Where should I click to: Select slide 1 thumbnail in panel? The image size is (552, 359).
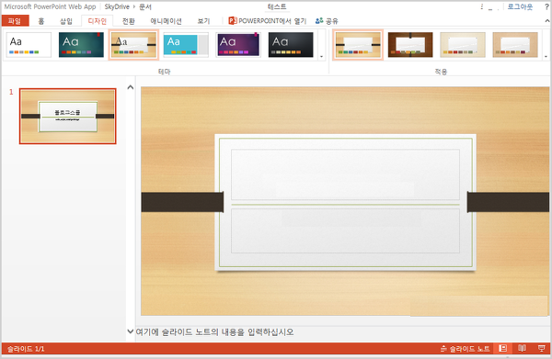[x=67, y=116]
